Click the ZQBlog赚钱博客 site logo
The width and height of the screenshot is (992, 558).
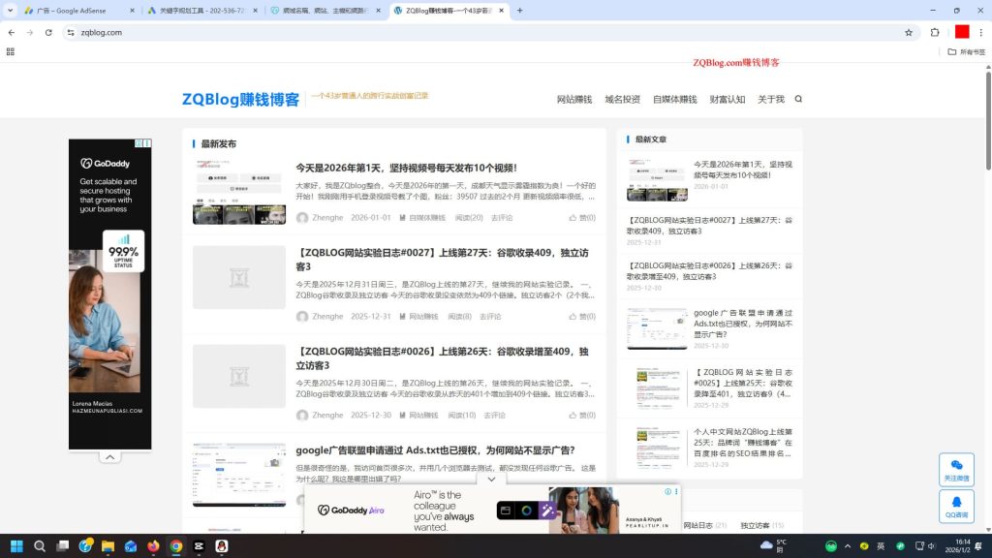tap(240, 100)
